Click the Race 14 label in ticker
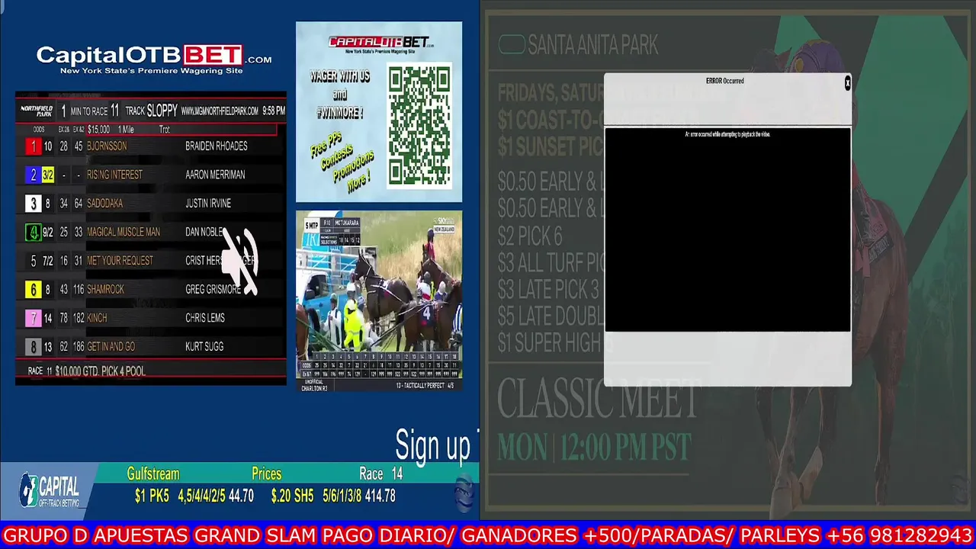Screen dimensions: 976x549 (x=380, y=474)
